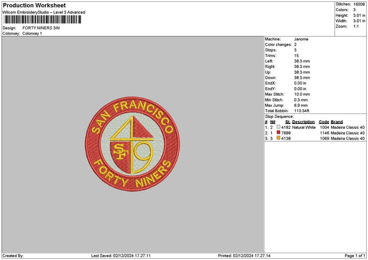
Task: Click thread code 1004
Action: coord(324,127)
